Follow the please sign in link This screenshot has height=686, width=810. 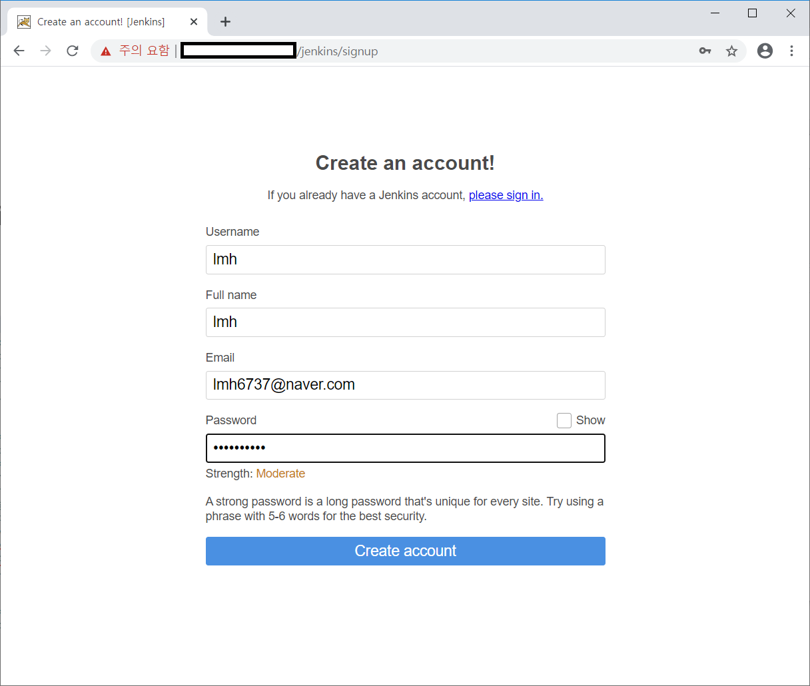click(506, 195)
